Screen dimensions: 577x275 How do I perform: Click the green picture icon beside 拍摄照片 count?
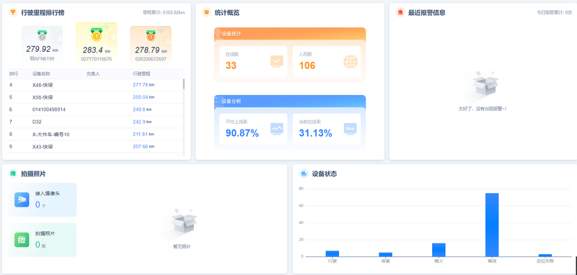(22, 240)
